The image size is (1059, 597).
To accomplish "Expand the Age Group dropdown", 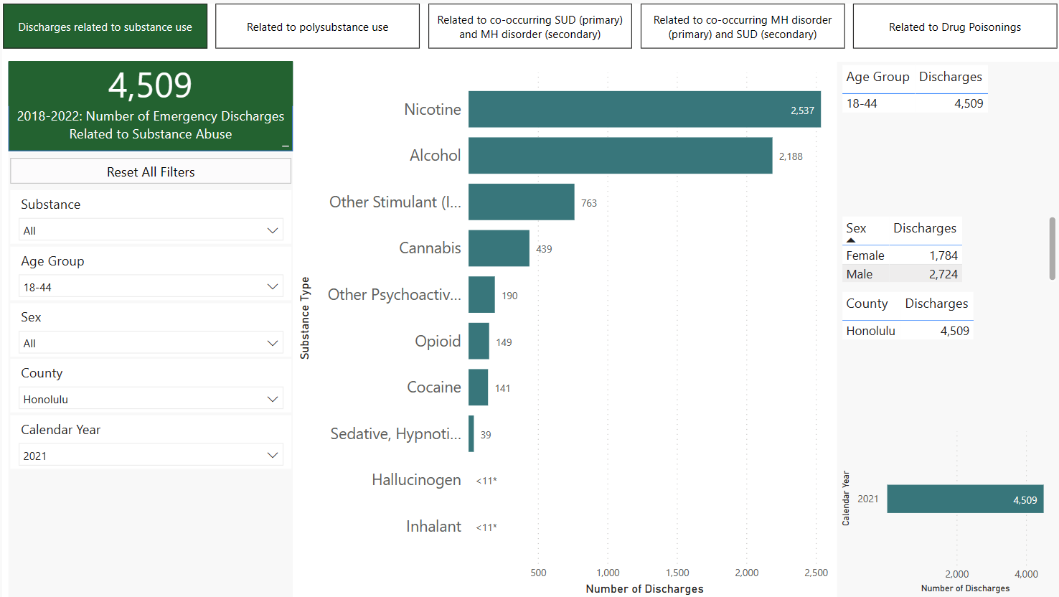I will 151,287.
